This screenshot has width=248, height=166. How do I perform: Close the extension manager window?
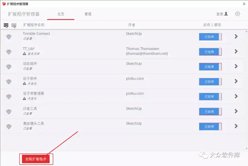click(x=244, y=4)
